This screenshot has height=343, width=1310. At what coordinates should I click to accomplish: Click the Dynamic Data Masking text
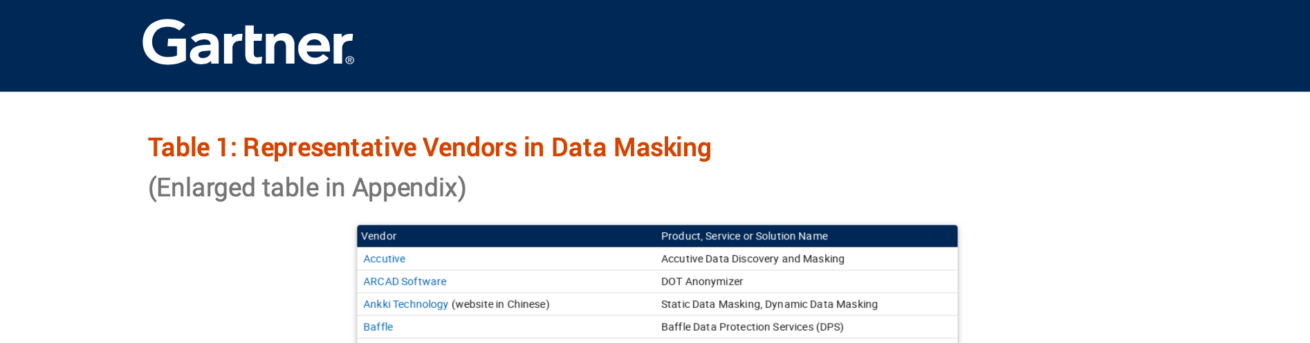point(822,304)
